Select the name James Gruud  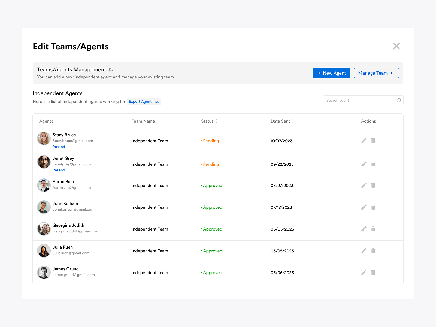pyautogui.click(x=66, y=269)
